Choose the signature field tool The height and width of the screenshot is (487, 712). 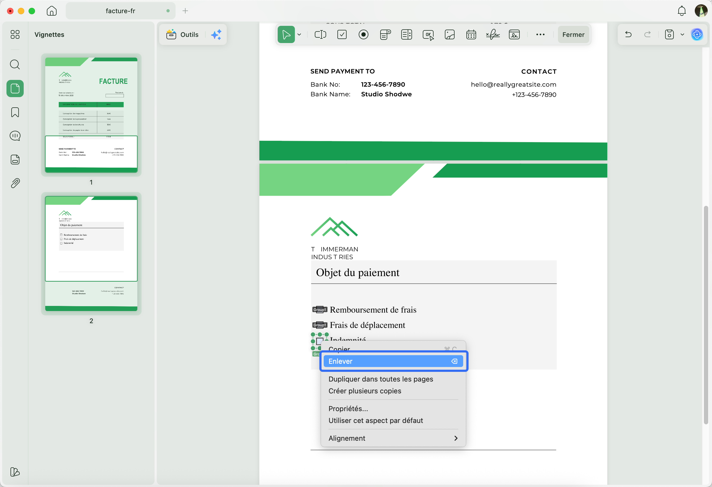tap(493, 35)
